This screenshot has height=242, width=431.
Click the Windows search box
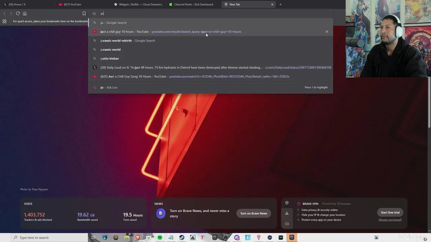[x=49, y=238]
